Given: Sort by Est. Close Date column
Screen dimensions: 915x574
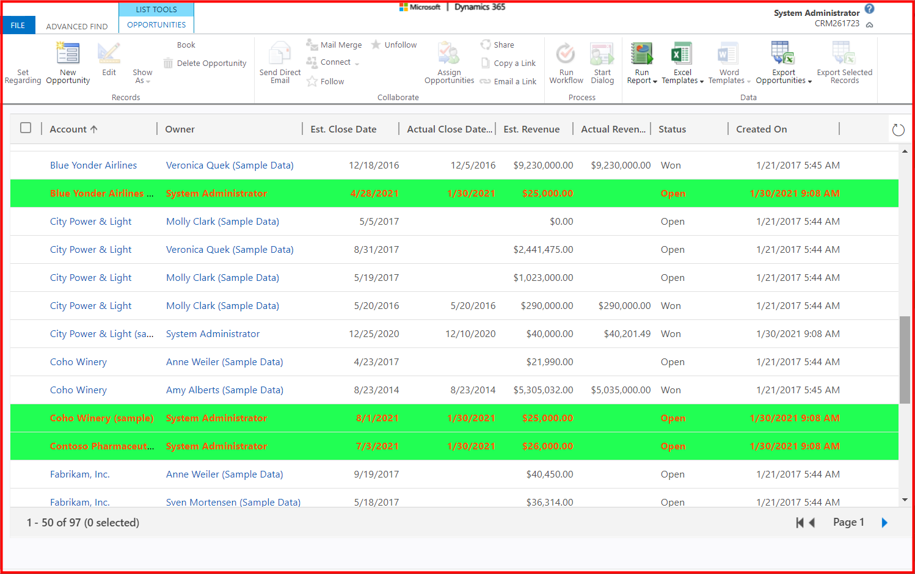Looking at the screenshot, I should [343, 129].
